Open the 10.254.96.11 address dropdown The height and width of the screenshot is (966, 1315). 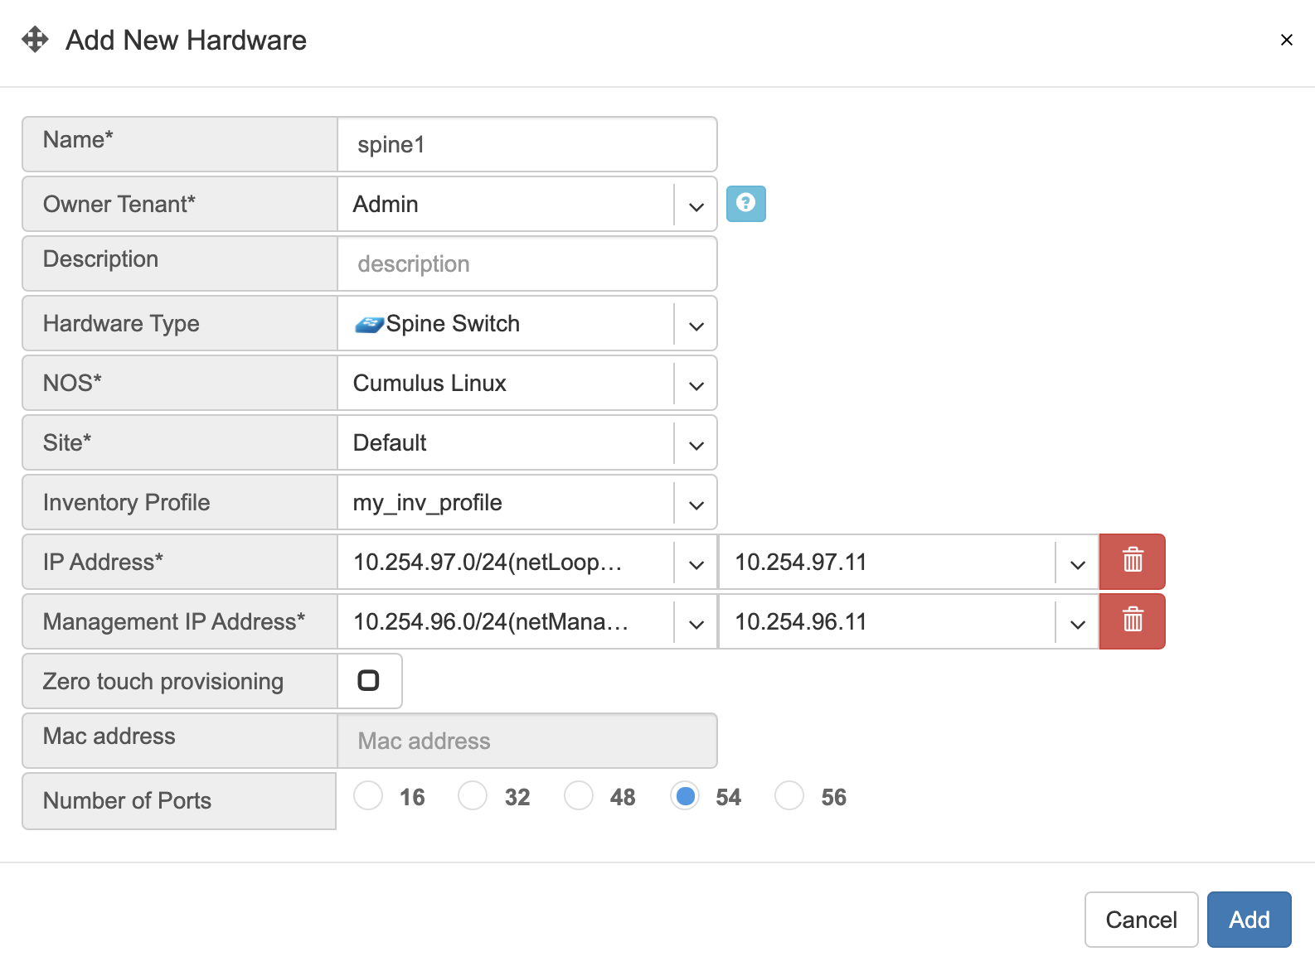click(x=1078, y=622)
